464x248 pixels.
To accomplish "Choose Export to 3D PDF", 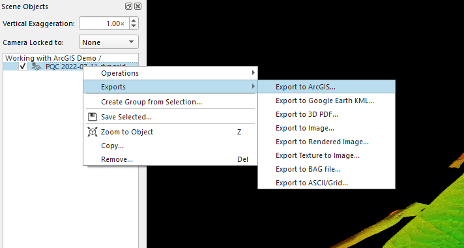I will coord(326,114).
